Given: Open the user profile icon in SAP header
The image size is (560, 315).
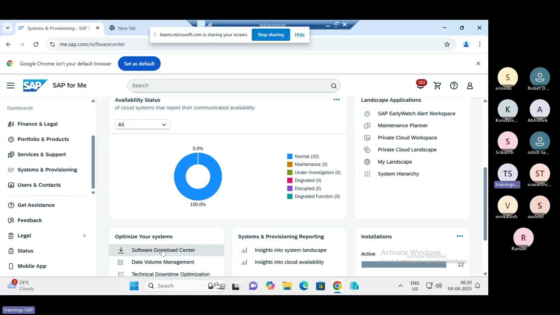Looking at the screenshot, I should 470,86.
